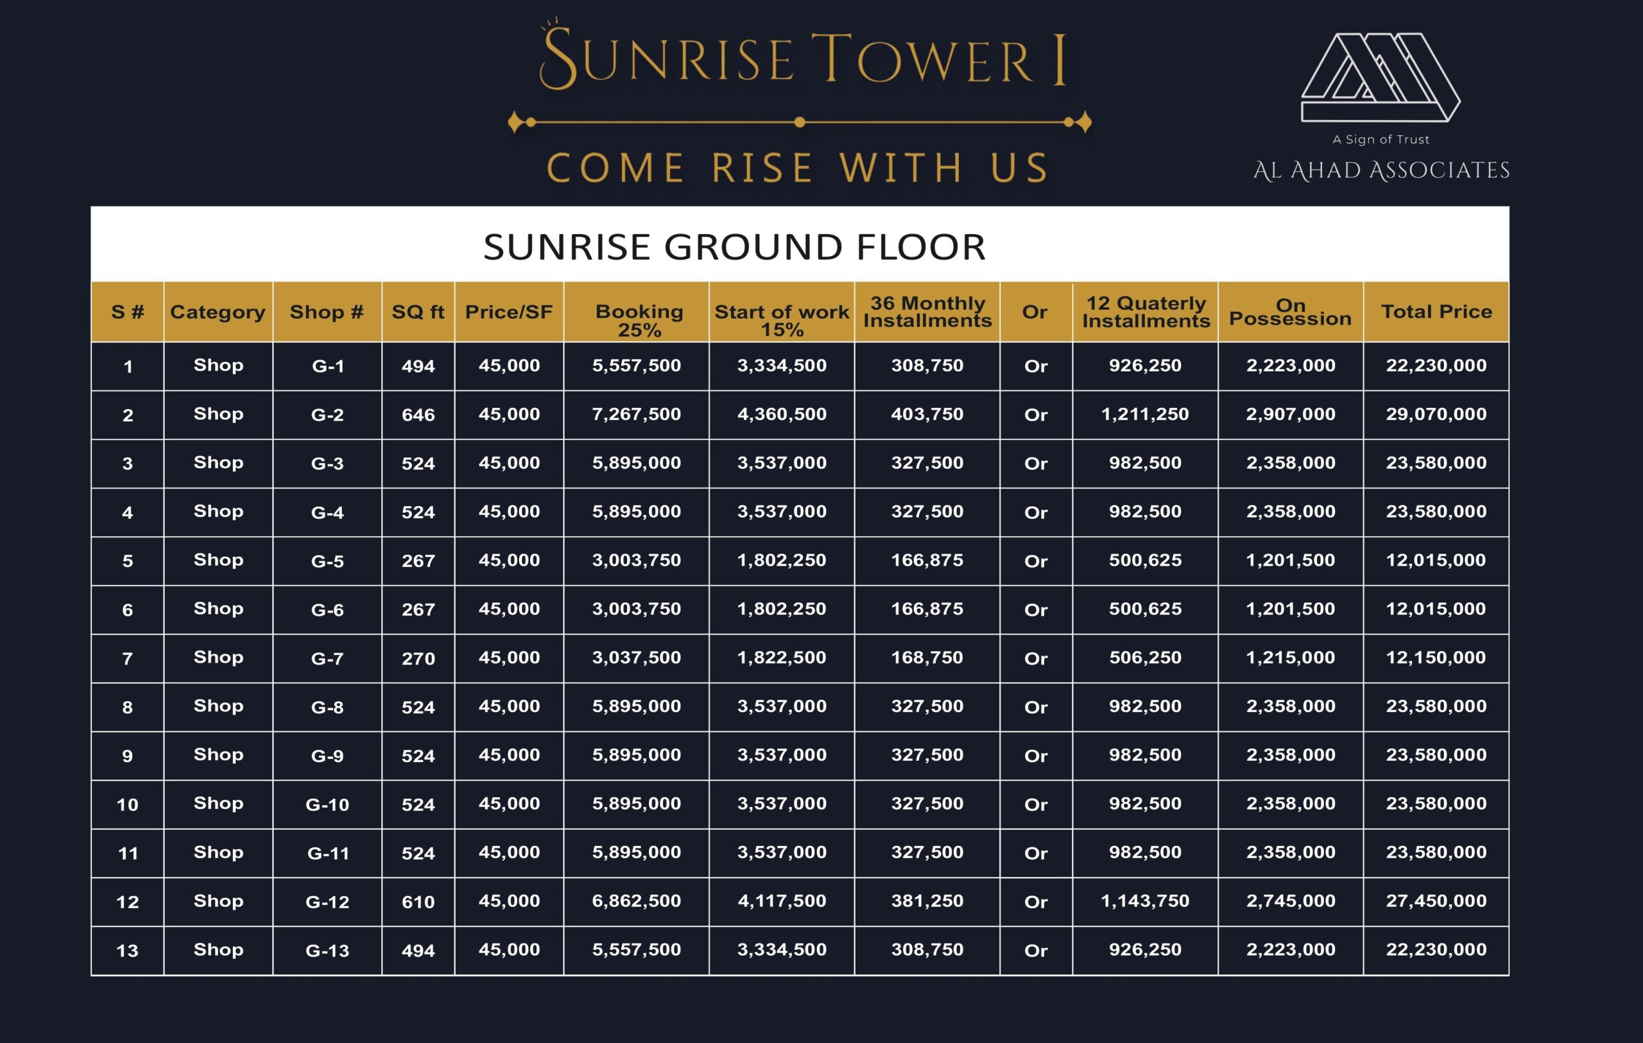This screenshot has height=1043, width=1643.
Task: Click the 'Sunrise Ground Floor' heading
Action: point(734,246)
